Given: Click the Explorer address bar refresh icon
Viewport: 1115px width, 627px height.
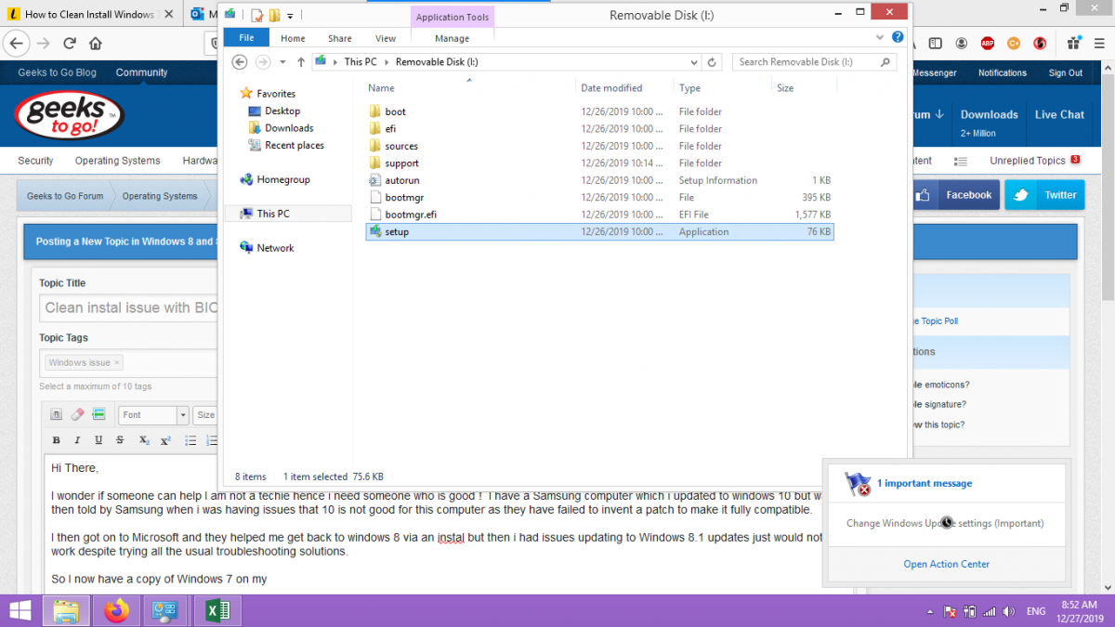Looking at the screenshot, I should (x=712, y=62).
